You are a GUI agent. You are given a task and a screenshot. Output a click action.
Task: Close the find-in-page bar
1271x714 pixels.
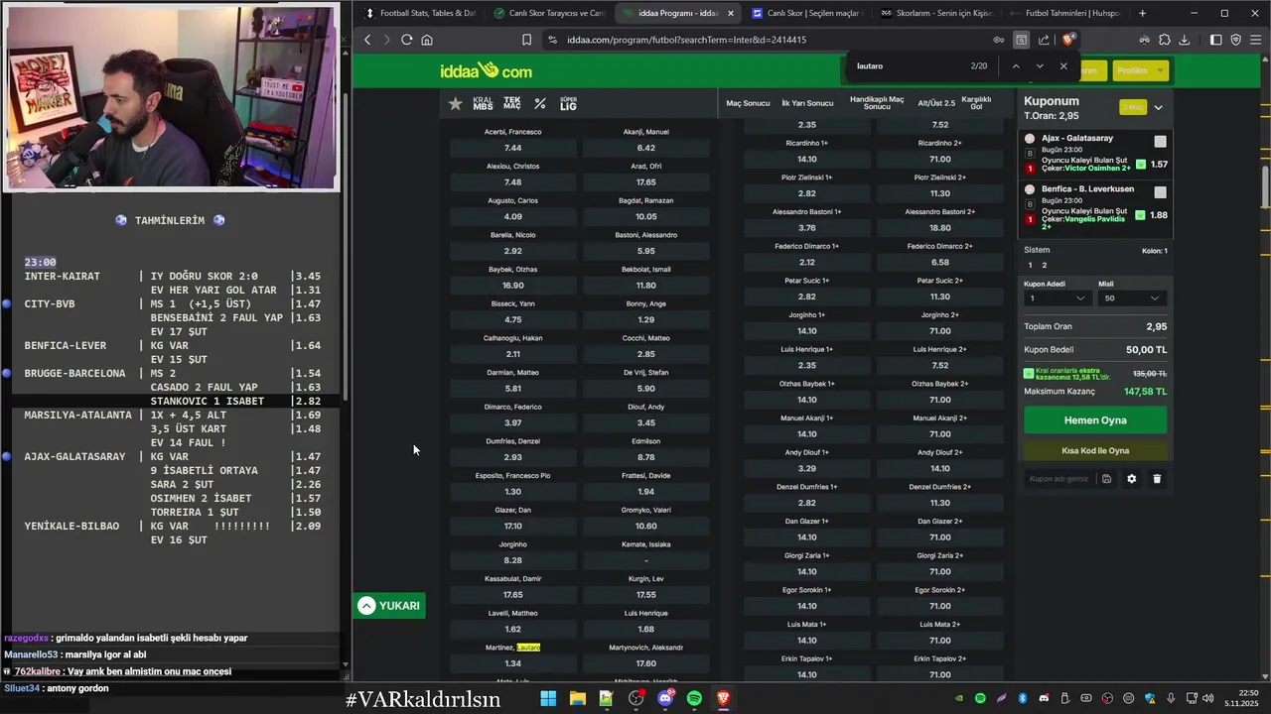pyautogui.click(x=1063, y=65)
